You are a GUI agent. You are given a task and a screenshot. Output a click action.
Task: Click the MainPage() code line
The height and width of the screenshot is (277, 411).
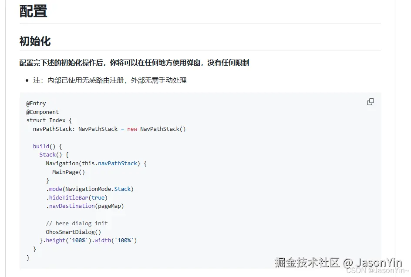point(68,172)
